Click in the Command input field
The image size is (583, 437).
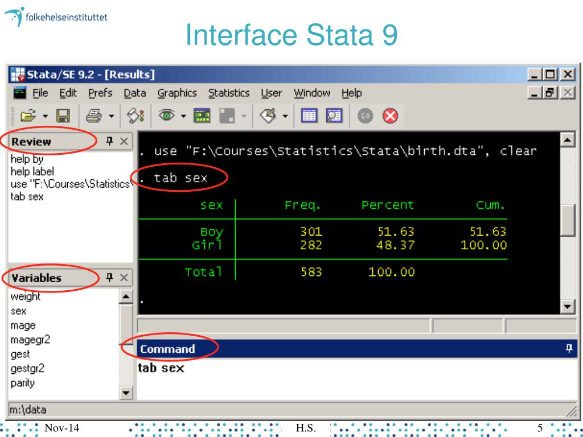point(357,379)
